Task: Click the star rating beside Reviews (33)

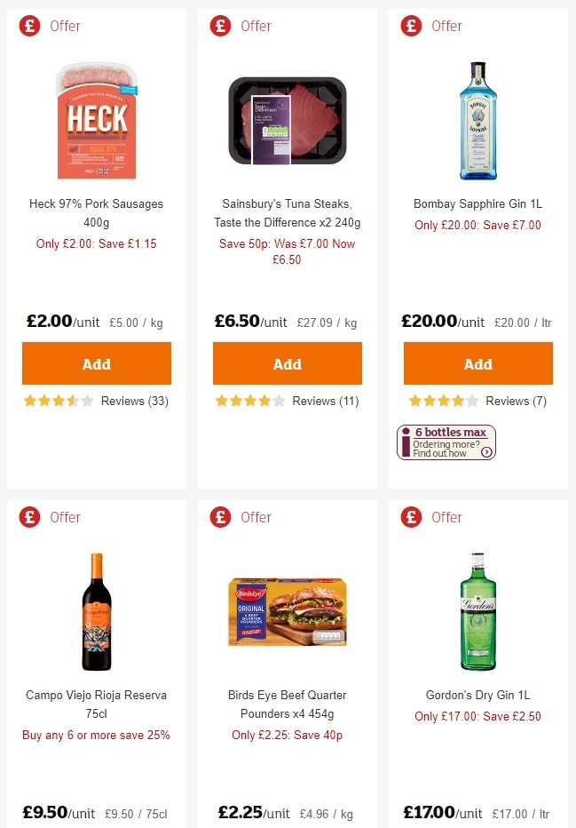Action: point(59,401)
